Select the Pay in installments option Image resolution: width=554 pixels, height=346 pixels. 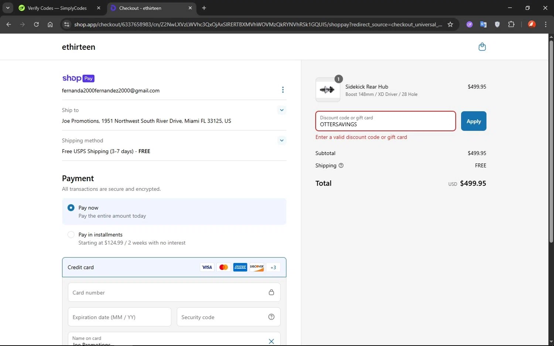71,235
